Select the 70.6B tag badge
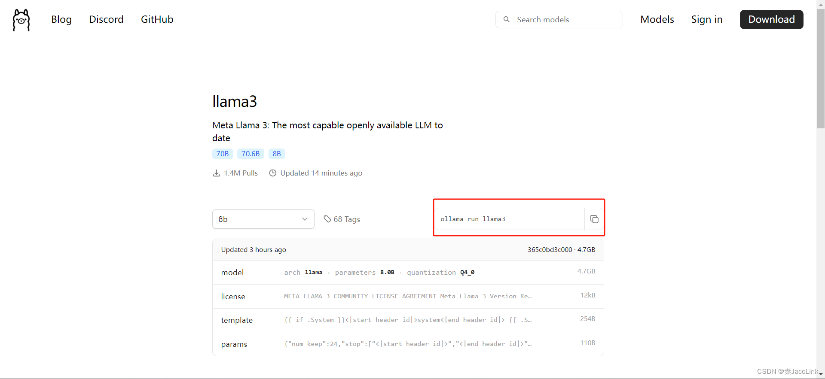 (x=251, y=154)
